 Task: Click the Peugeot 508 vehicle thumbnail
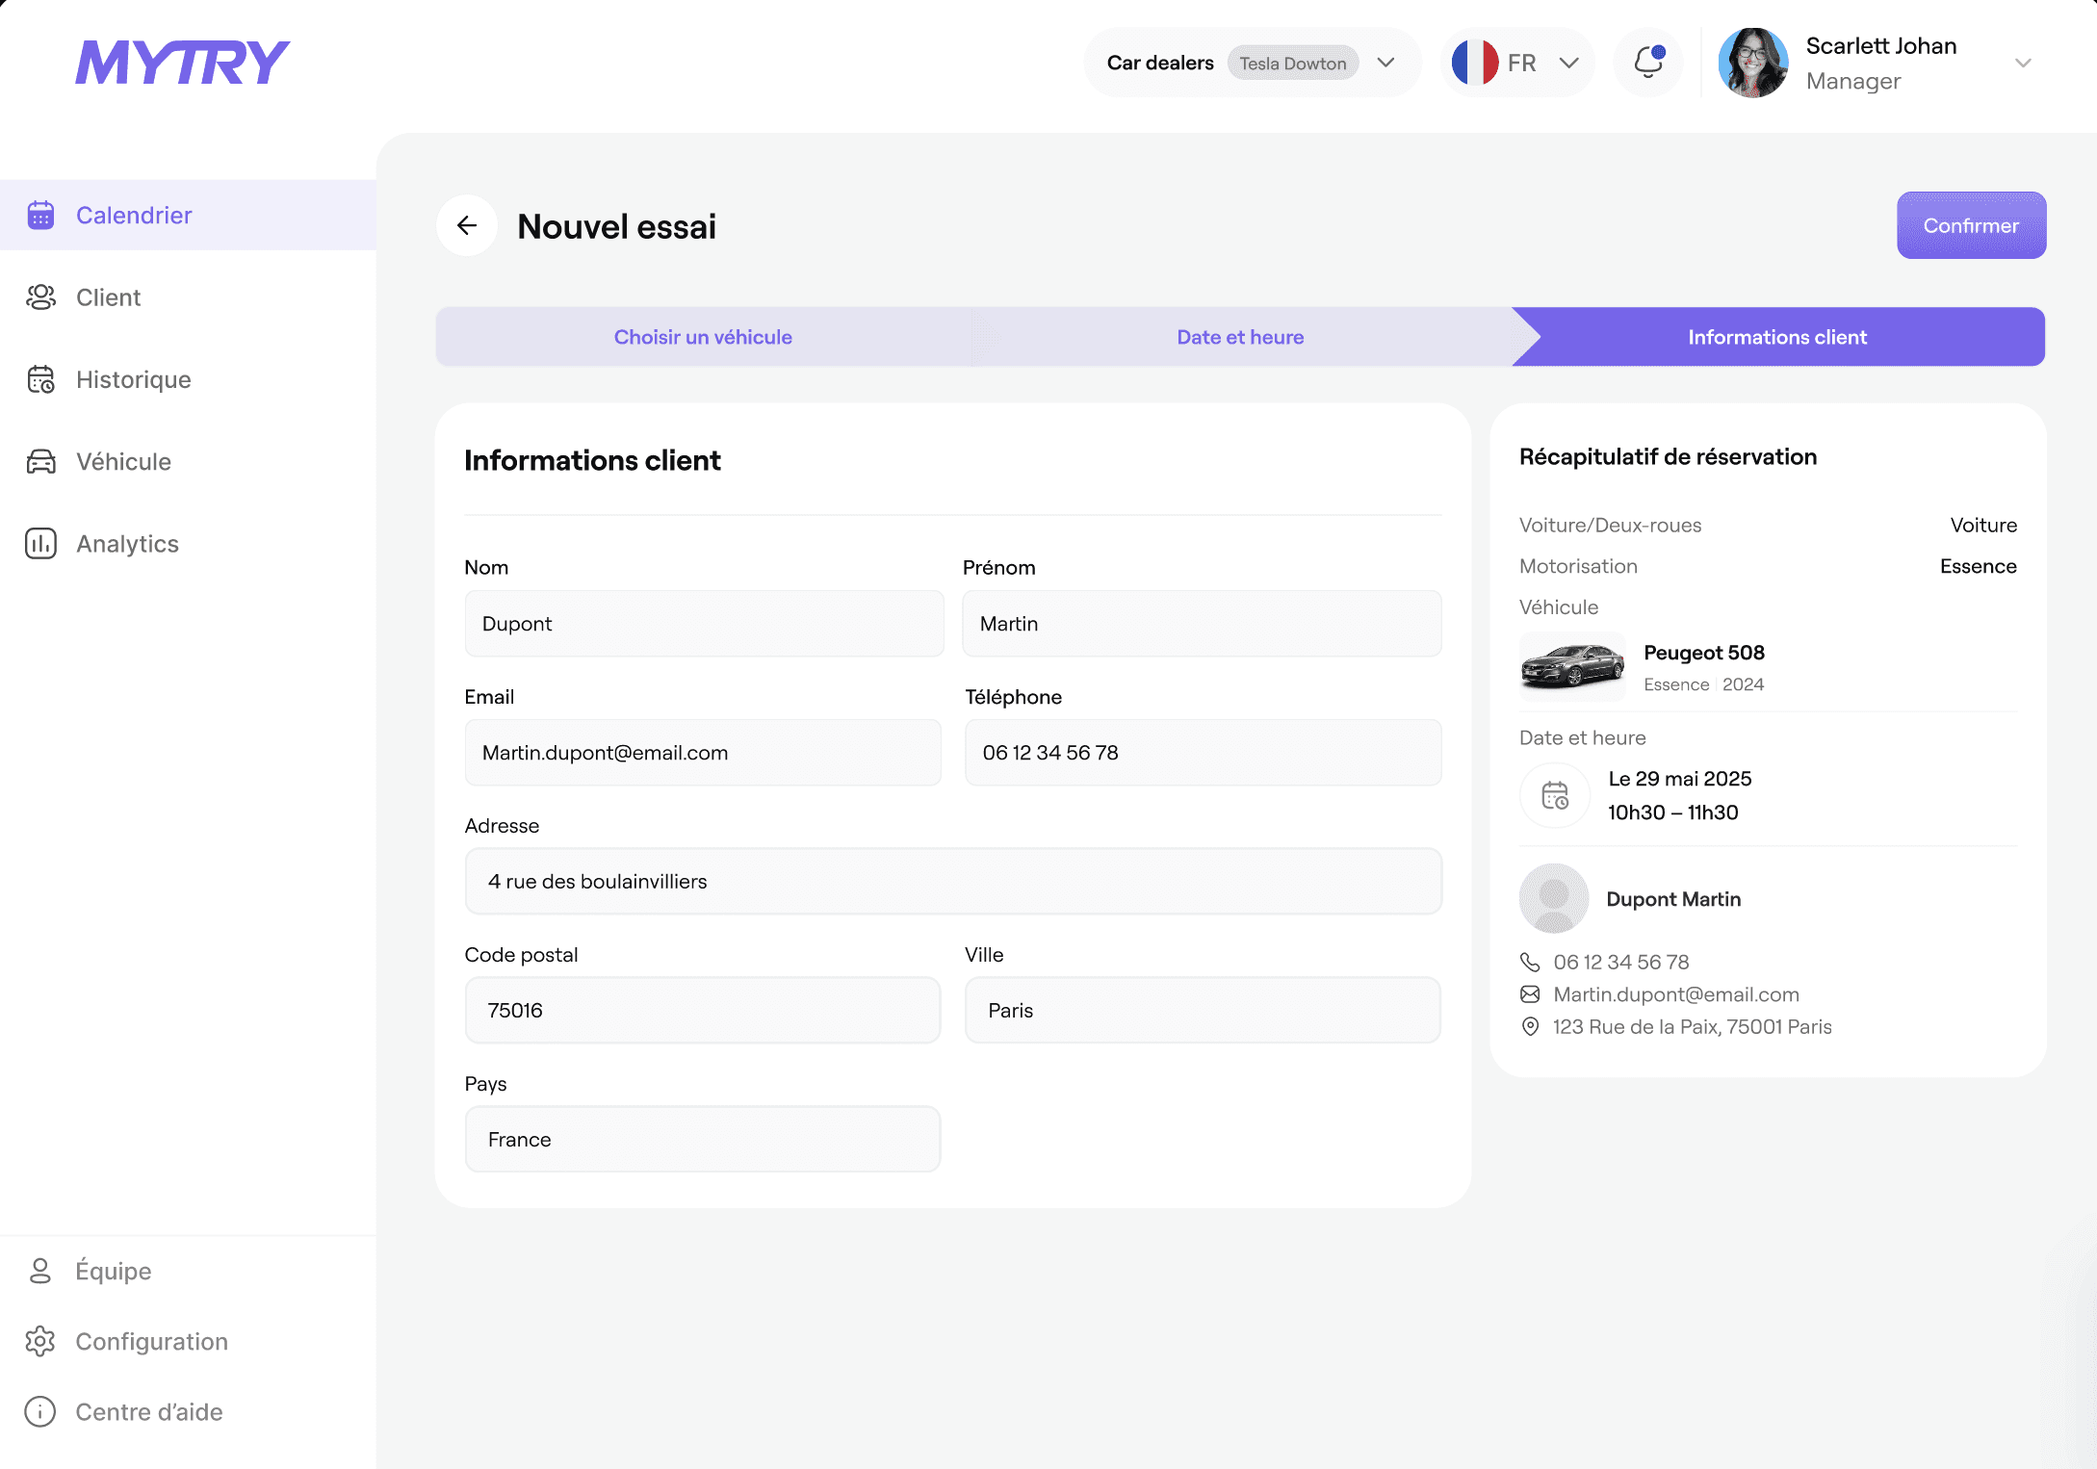[x=1571, y=666]
